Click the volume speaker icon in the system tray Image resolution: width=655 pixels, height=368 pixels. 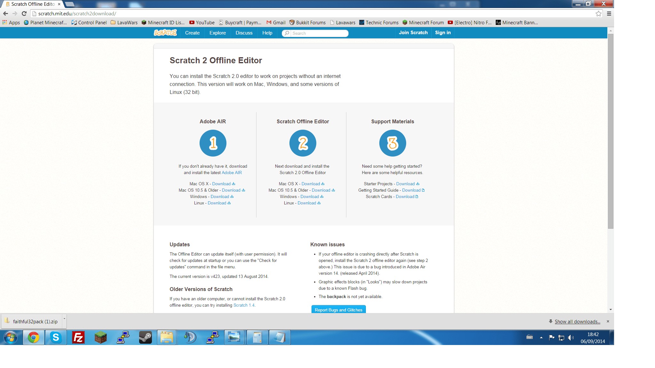(571, 338)
